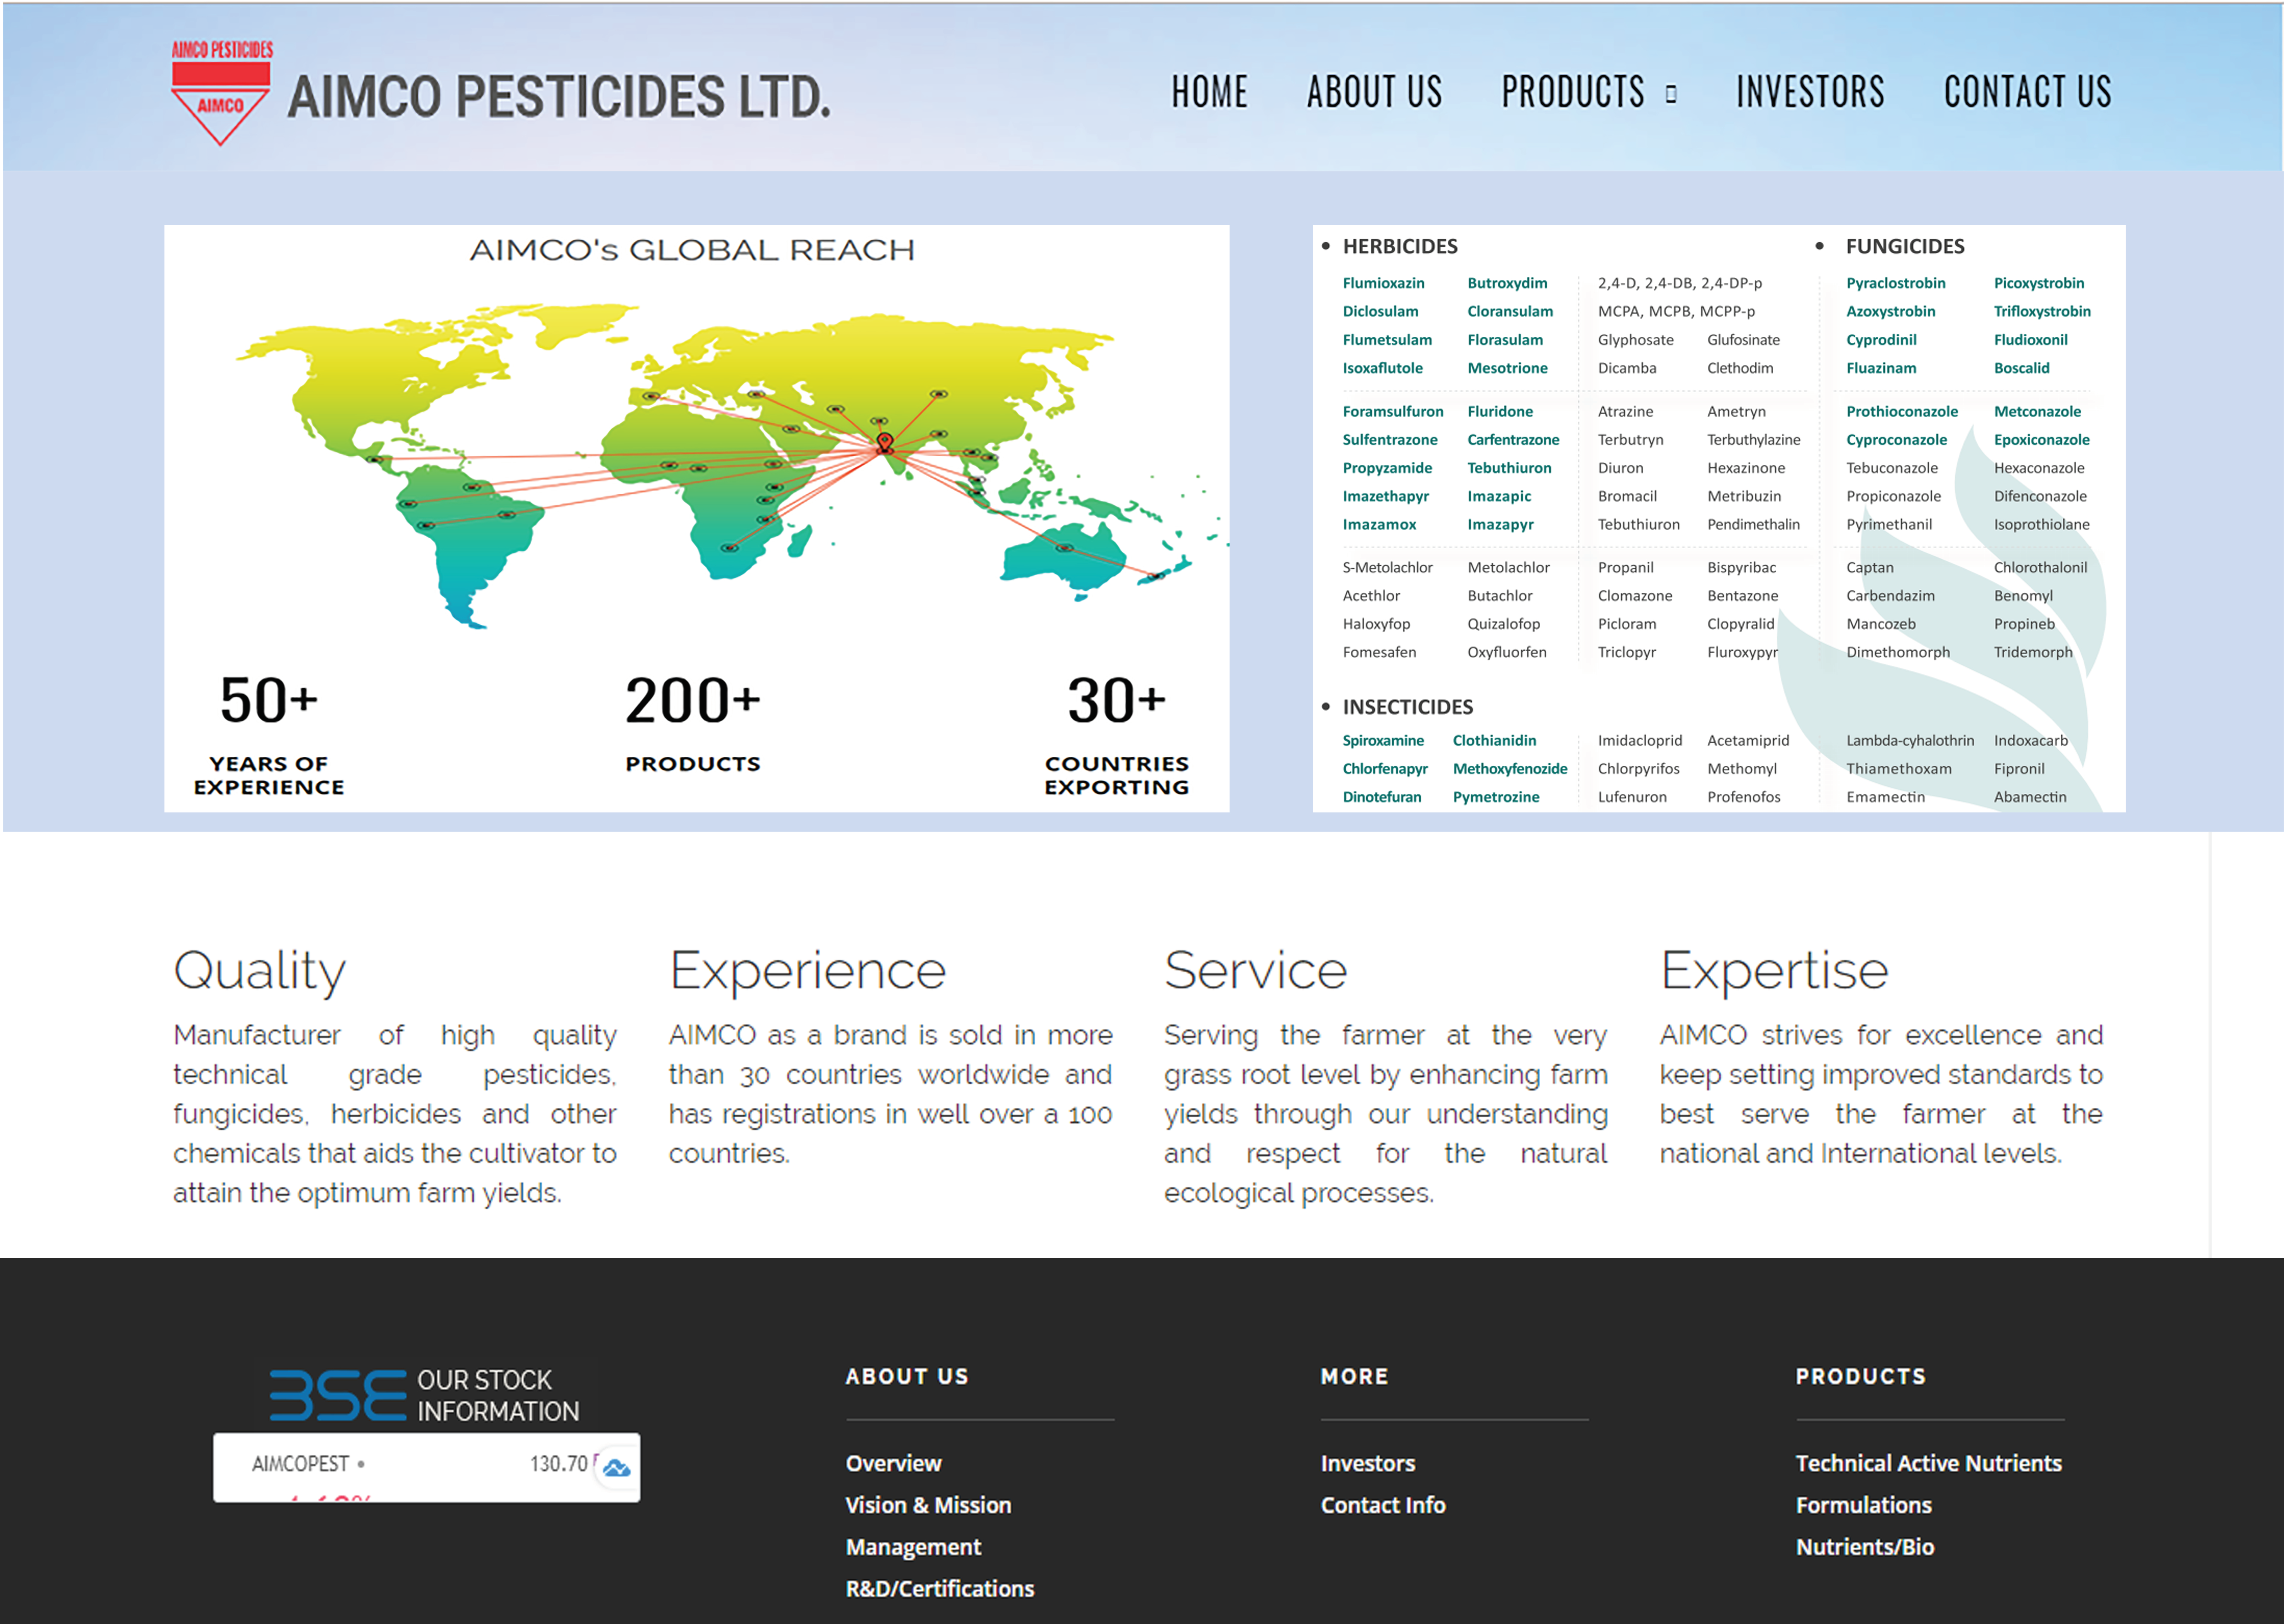Open CONTACT US in the top navigation
Screen dimensions: 2284x1624
tap(2028, 92)
